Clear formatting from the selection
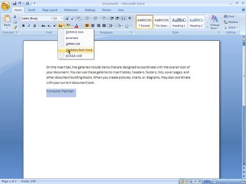Image resolution: width=246 pixels, height=184 pixels. click(79, 18)
